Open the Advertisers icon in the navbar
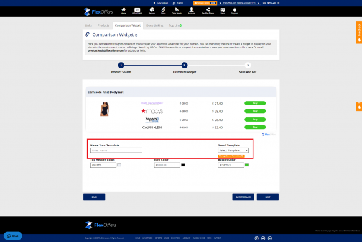 pyautogui.click(x=137, y=11)
